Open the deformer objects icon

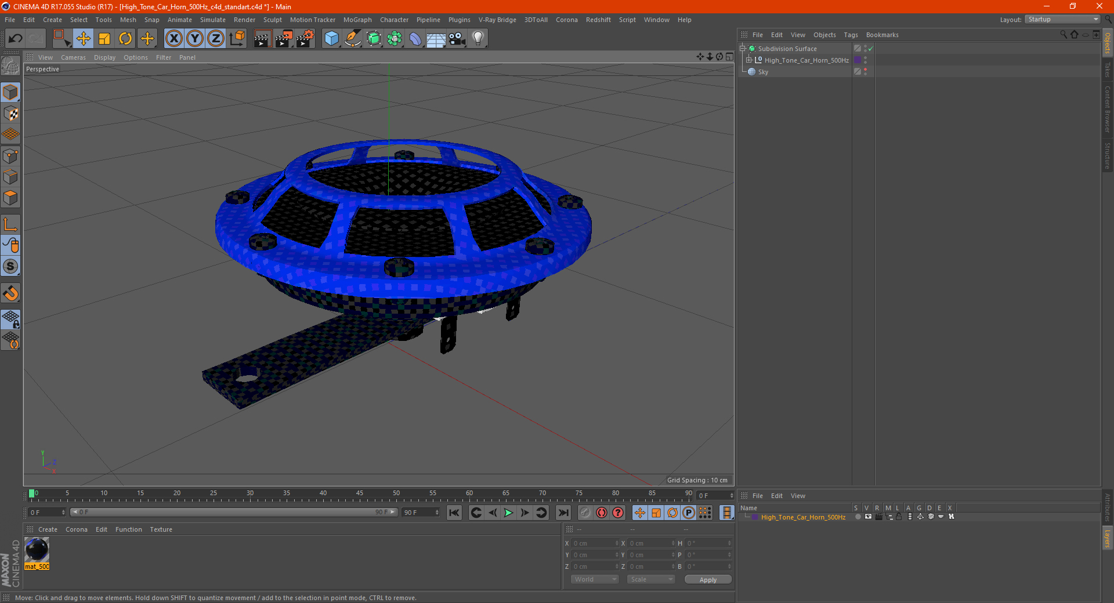[416, 39]
